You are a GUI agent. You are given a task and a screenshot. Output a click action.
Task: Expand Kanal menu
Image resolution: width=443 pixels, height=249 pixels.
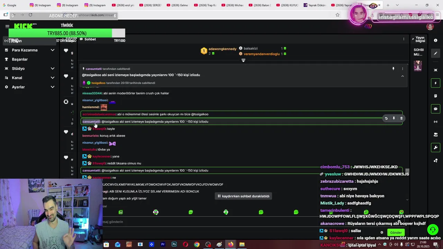29,78
